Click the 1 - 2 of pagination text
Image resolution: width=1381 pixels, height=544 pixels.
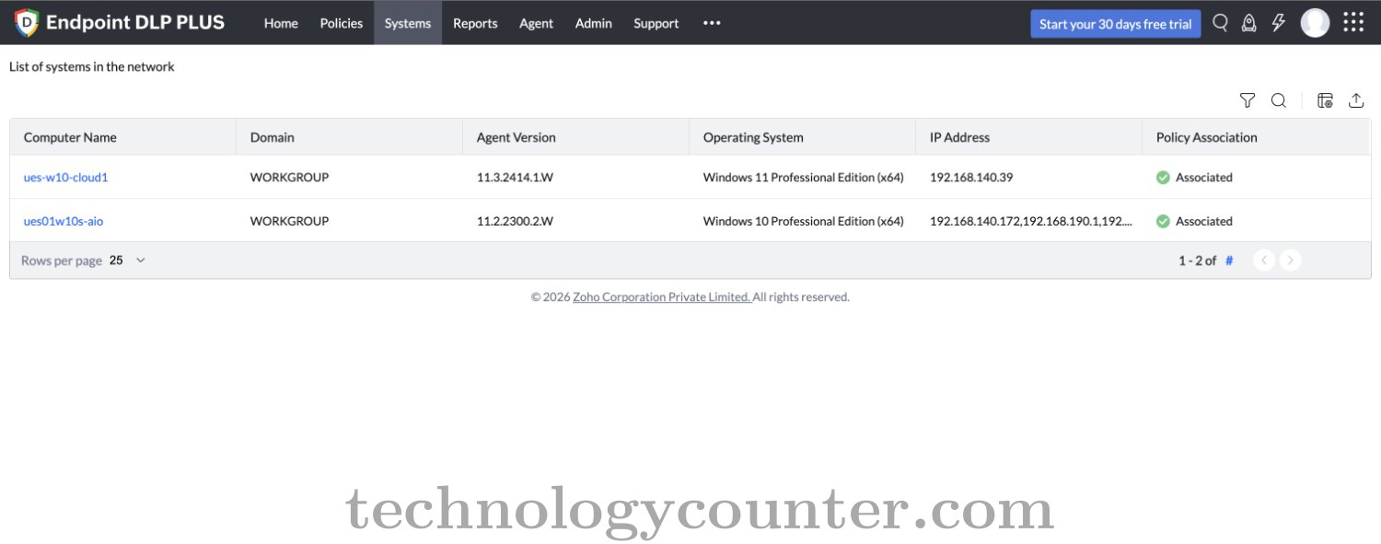point(1198,260)
